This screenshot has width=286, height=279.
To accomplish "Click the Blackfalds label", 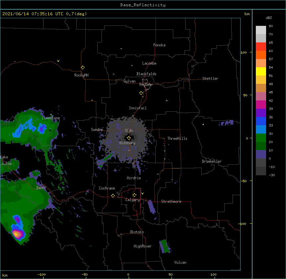I will [x=146, y=74].
